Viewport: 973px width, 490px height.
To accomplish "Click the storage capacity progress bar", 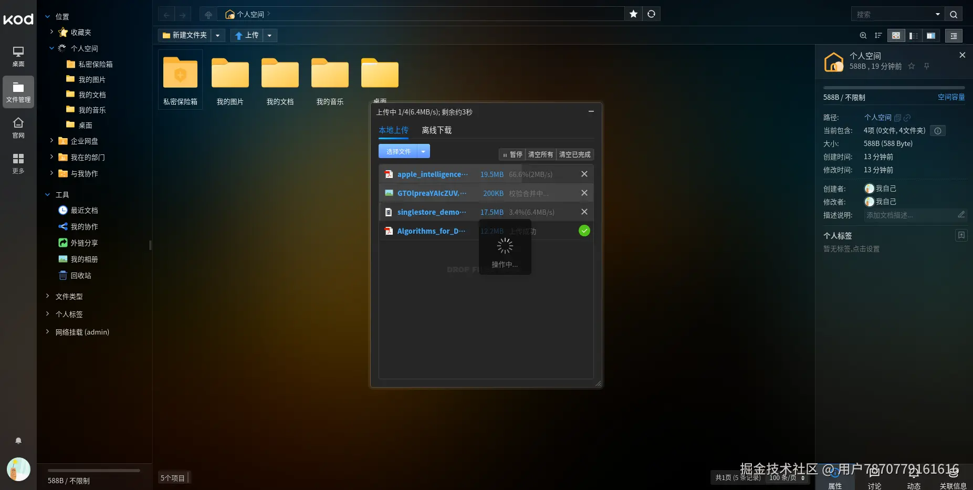I will [894, 88].
